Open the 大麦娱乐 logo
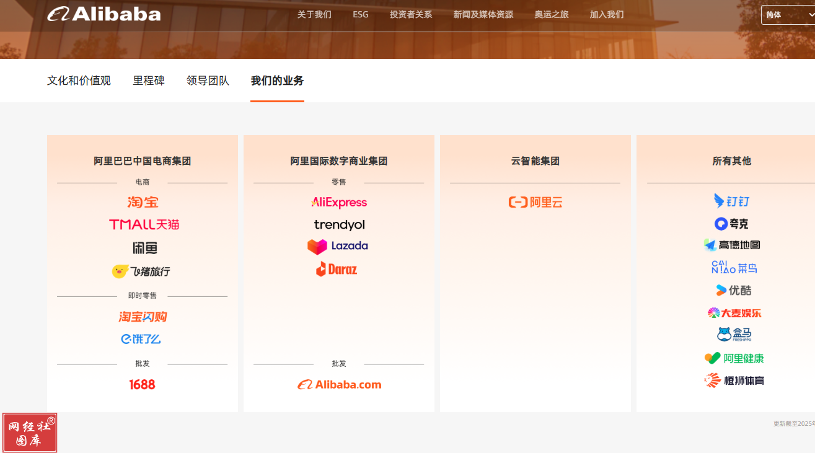 (x=734, y=313)
